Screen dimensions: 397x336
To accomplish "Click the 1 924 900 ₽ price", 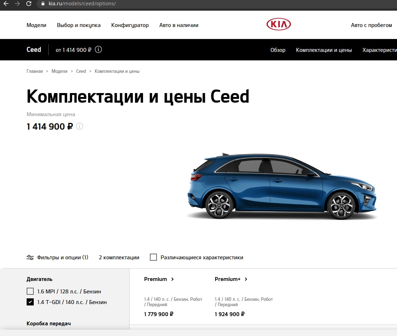I will point(230,314).
